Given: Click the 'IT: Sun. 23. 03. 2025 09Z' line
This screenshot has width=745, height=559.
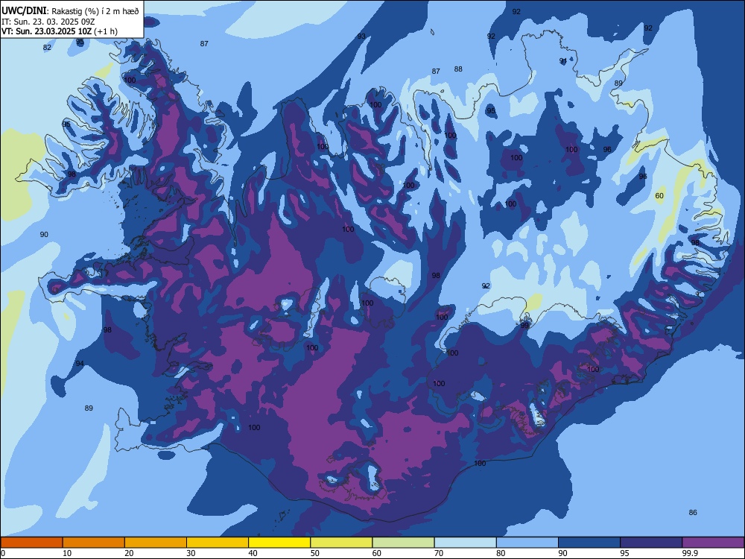Looking at the screenshot, I should click(48, 22).
